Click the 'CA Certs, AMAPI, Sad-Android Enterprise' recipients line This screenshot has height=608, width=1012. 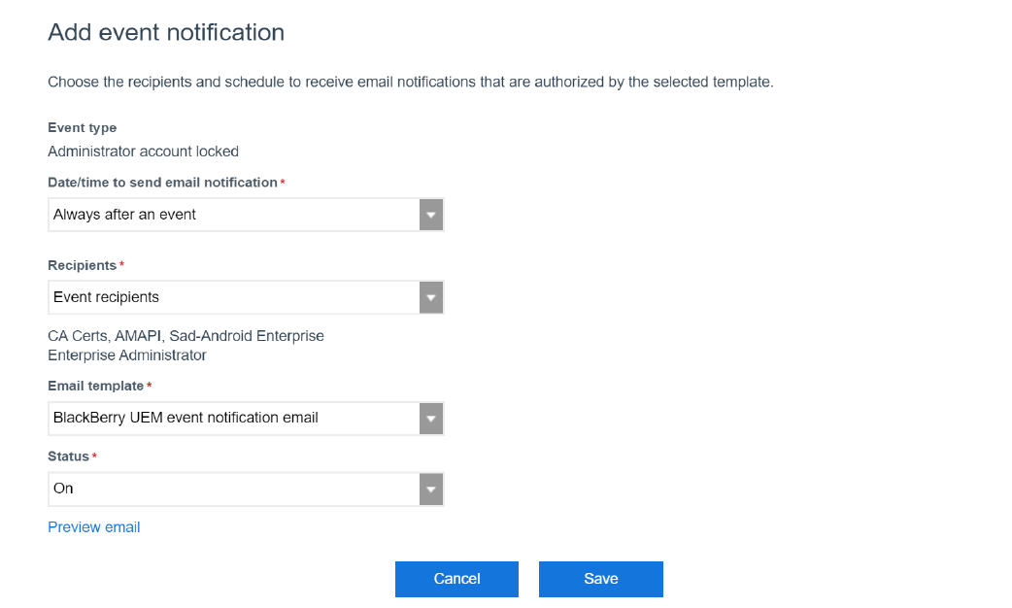[186, 336]
